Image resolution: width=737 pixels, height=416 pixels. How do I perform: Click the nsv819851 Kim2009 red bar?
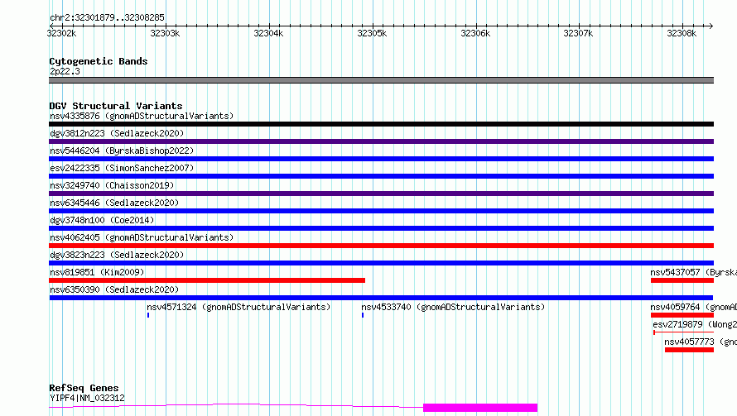(207, 280)
